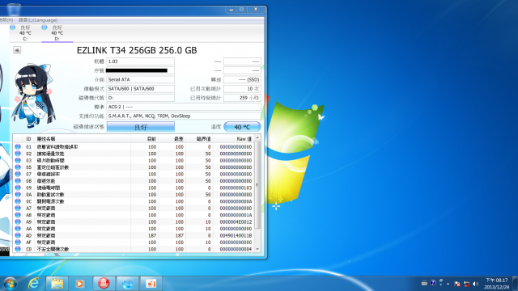The image size is (518, 291).
Task: Click the ID column header
Action: [x=28, y=139]
